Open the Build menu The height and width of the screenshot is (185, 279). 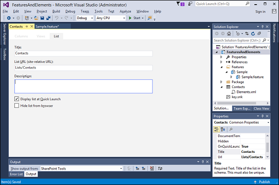56,12
